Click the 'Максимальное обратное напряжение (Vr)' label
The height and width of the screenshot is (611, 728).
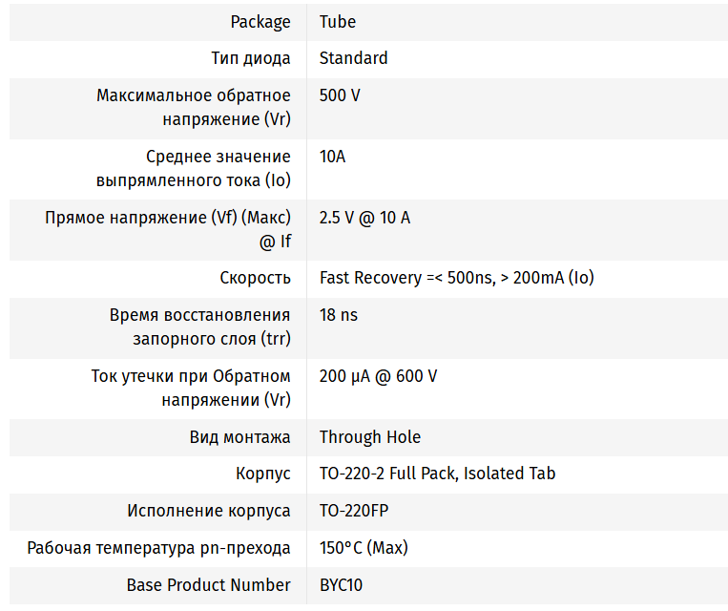coord(194,107)
